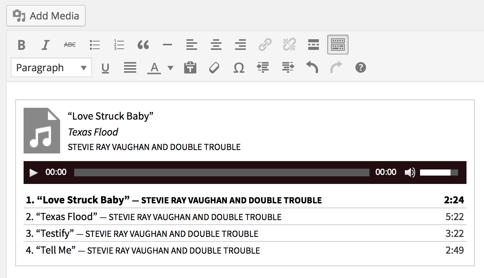The width and height of the screenshot is (484, 278).
Task: Click the undo arrow
Action: click(312, 68)
